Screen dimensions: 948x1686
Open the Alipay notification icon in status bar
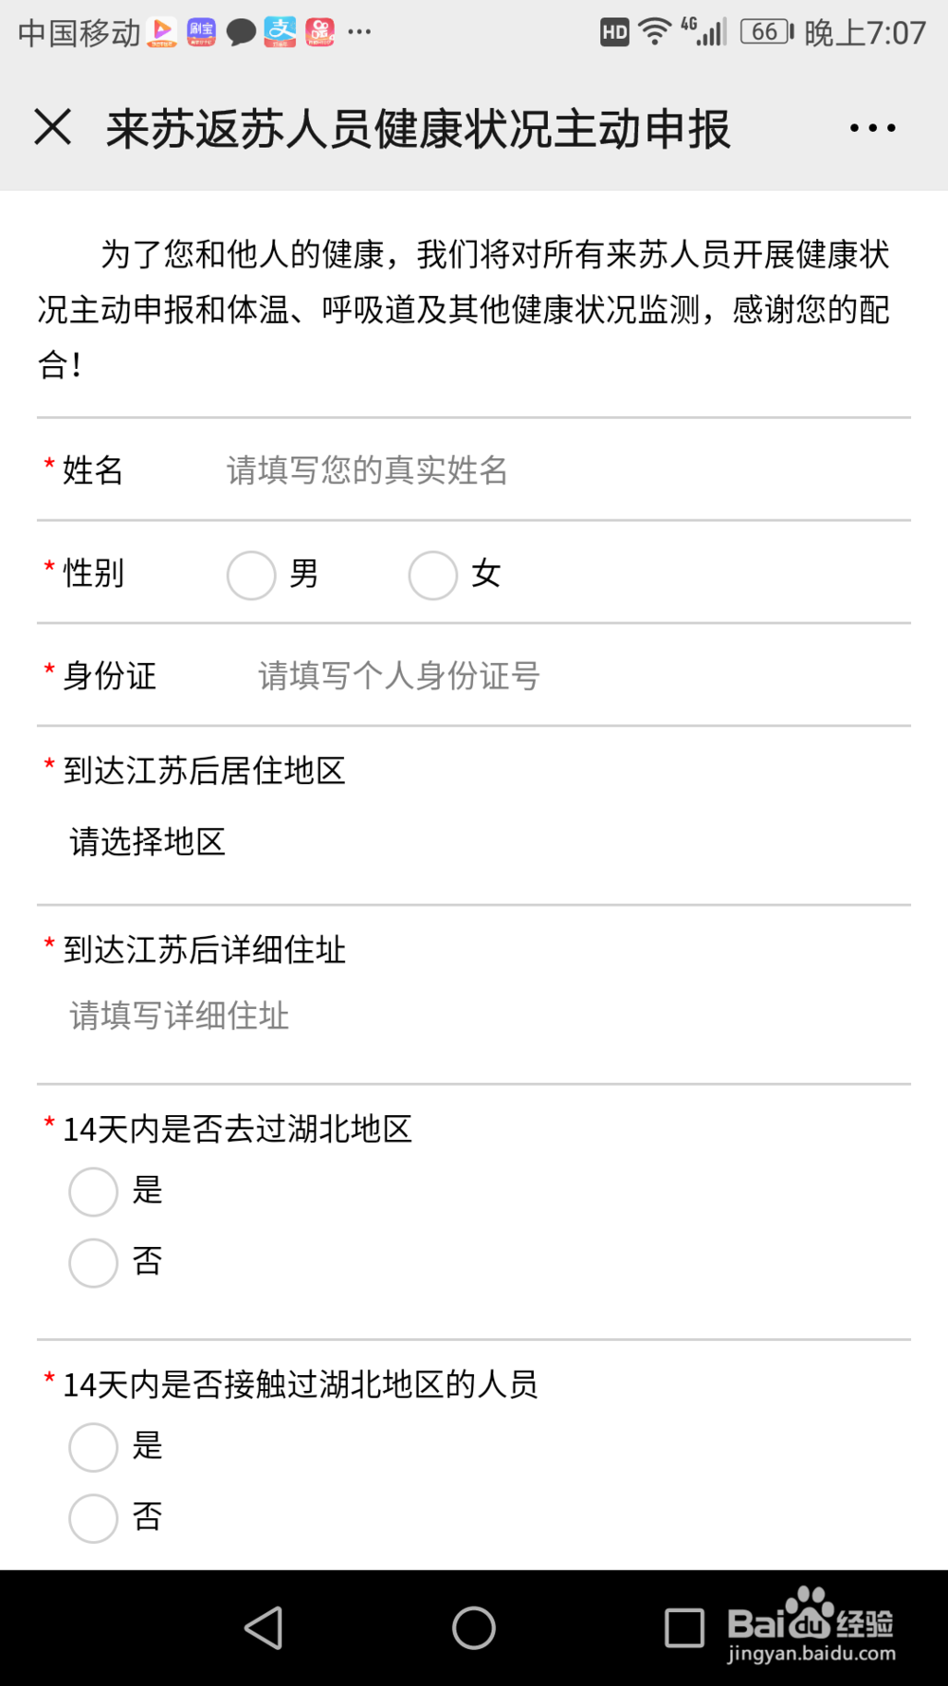point(280,32)
